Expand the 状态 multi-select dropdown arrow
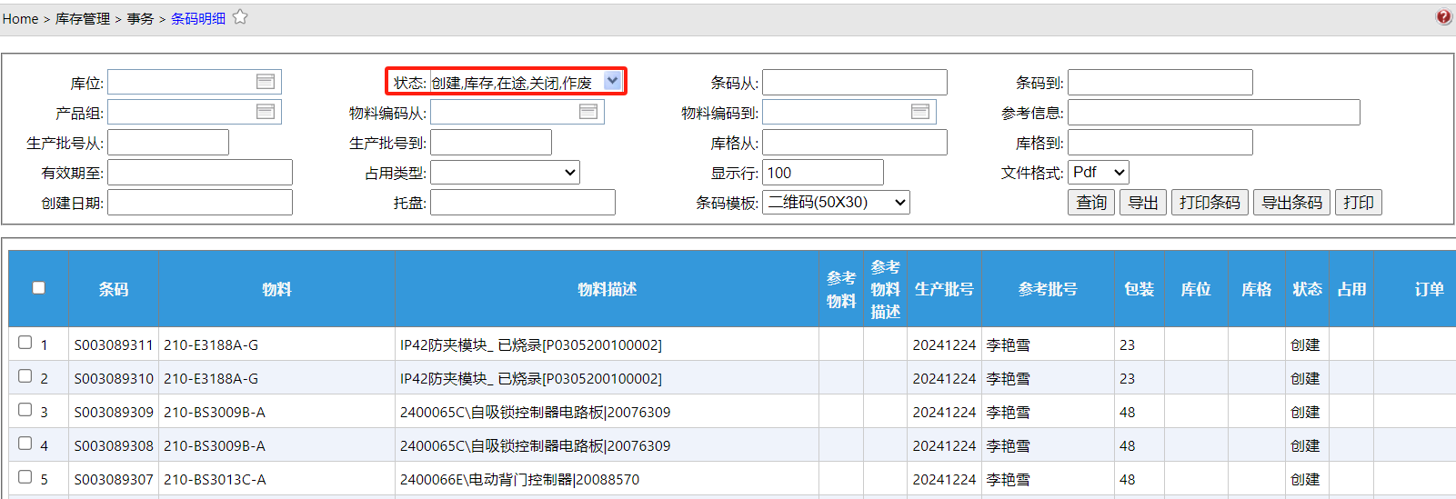This screenshot has height=499, width=1456. [x=612, y=81]
